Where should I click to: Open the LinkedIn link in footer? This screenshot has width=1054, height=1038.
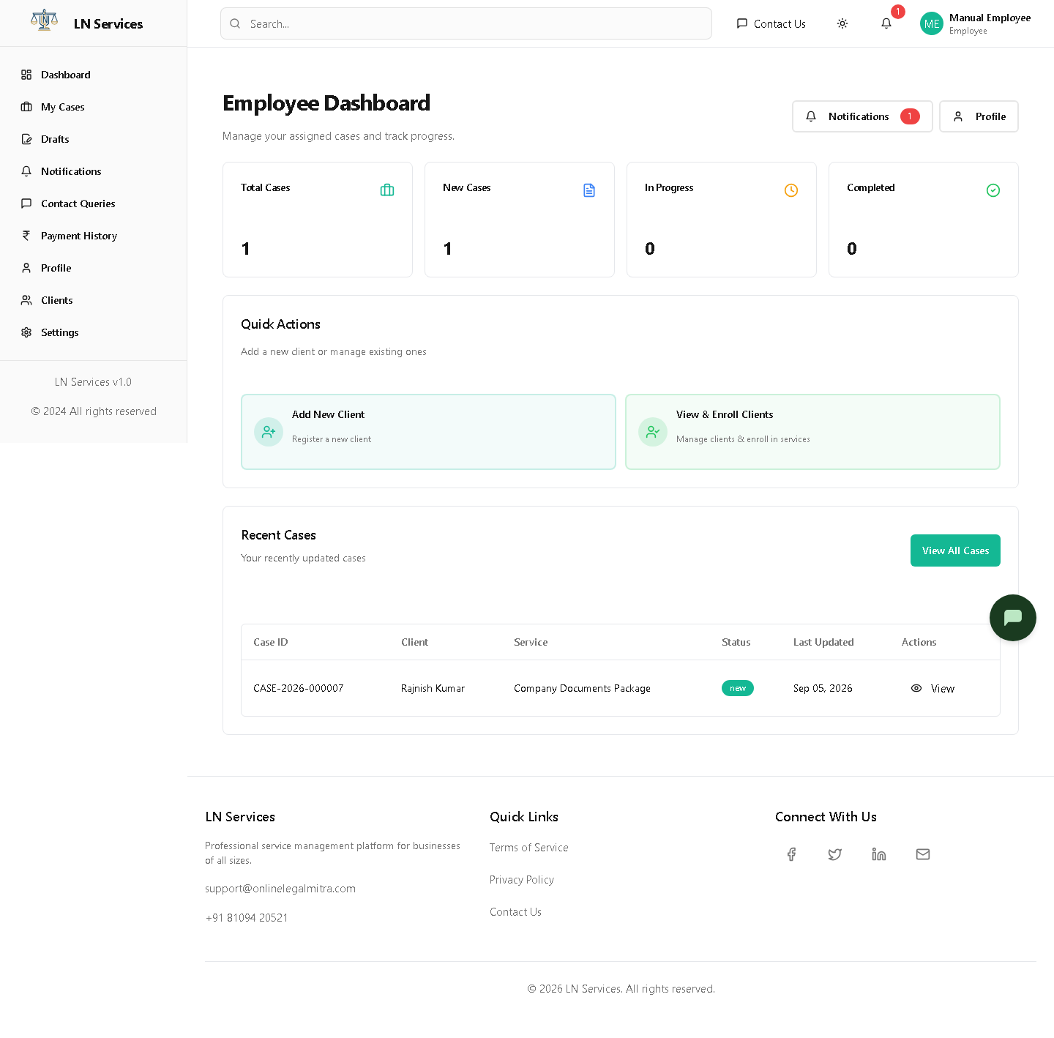click(x=879, y=854)
